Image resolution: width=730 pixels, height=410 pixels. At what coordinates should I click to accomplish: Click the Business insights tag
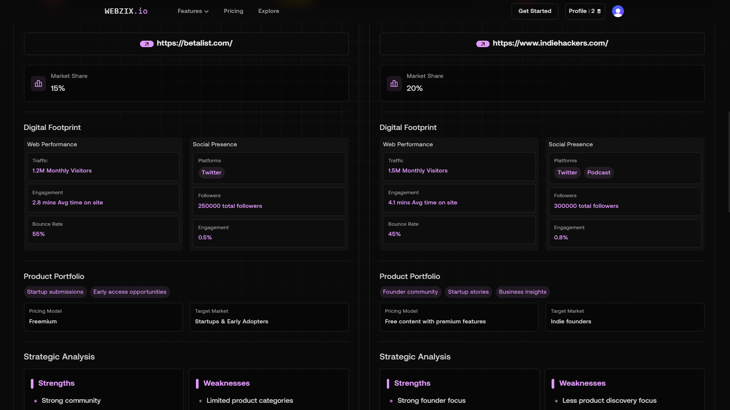[523, 292]
